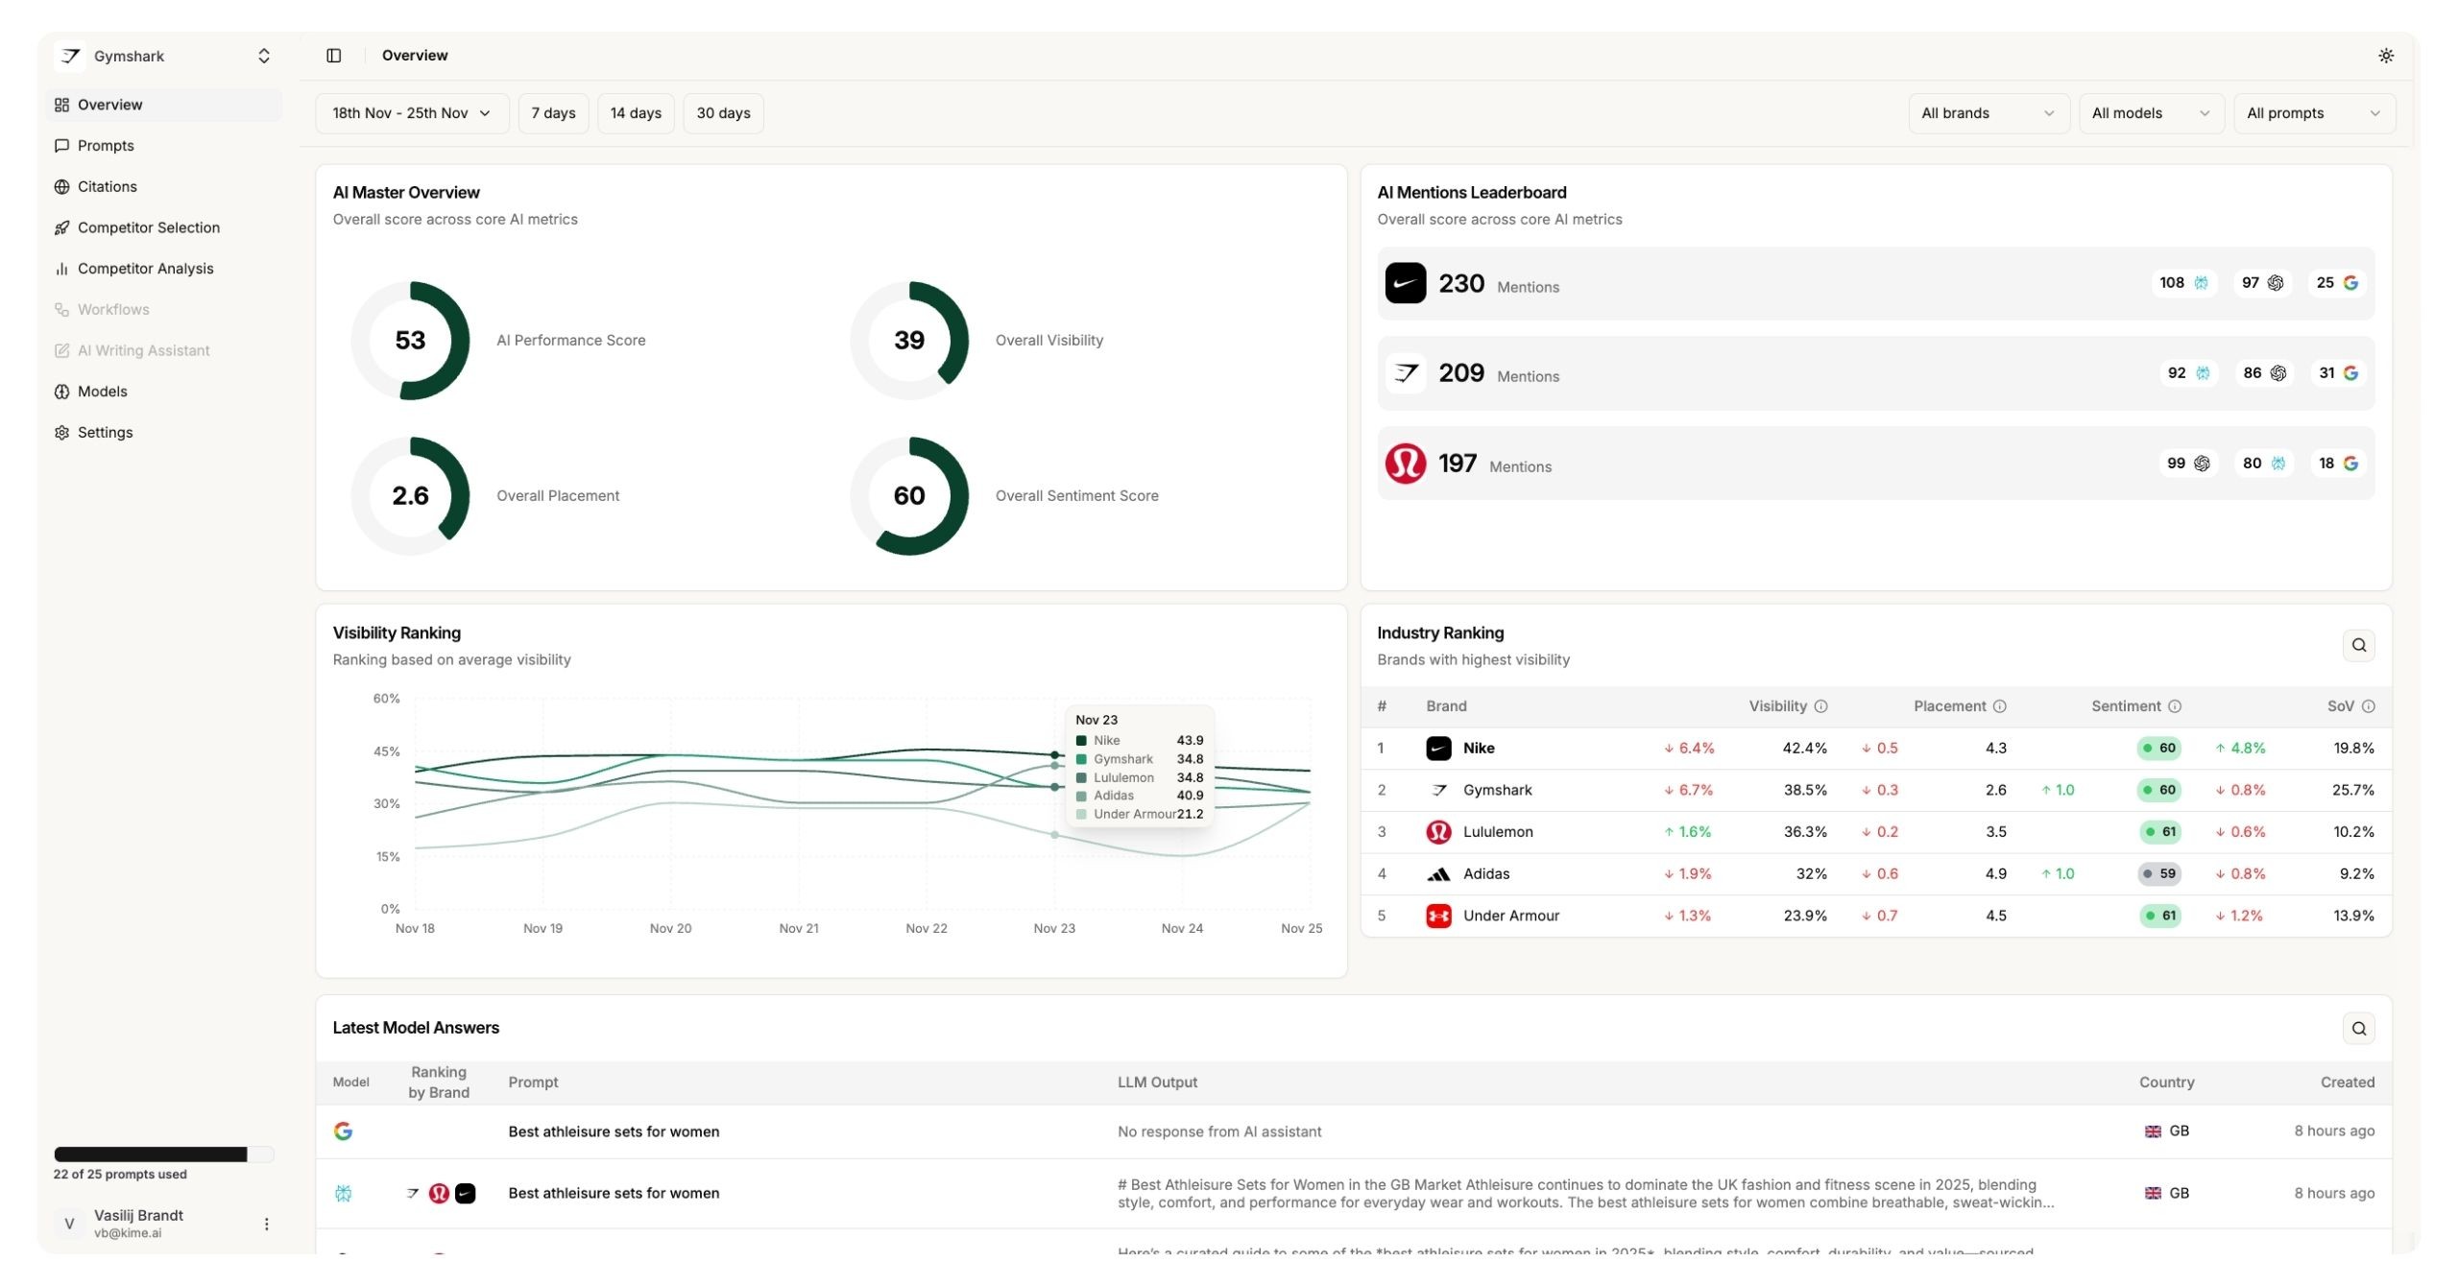Open the All models dropdown
Image resolution: width=2458 pixels, height=1286 pixels.
(2150, 113)
